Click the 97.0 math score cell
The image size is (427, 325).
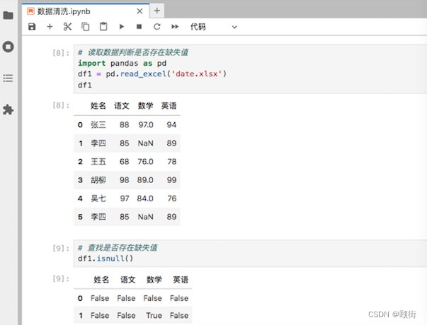146,125
